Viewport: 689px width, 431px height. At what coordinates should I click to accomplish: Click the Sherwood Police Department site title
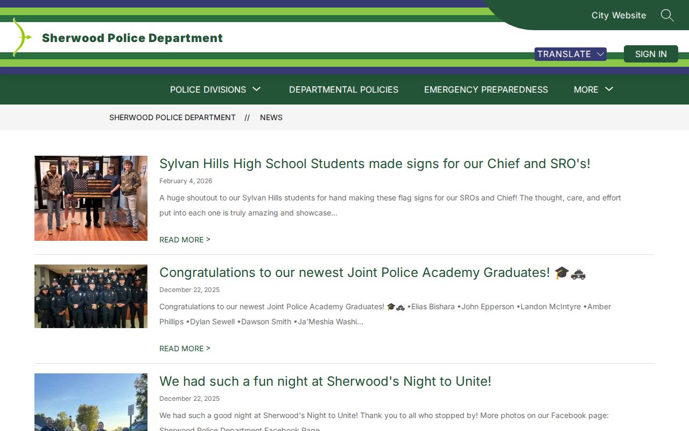tap(132, 38)
